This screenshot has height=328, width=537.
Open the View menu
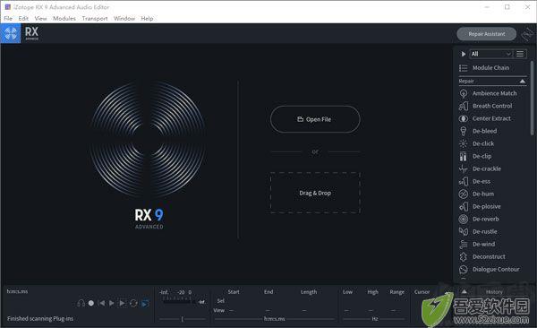(41, 19)
